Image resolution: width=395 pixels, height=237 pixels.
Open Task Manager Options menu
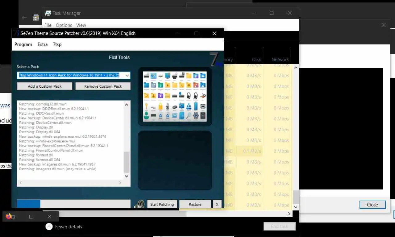64,25
